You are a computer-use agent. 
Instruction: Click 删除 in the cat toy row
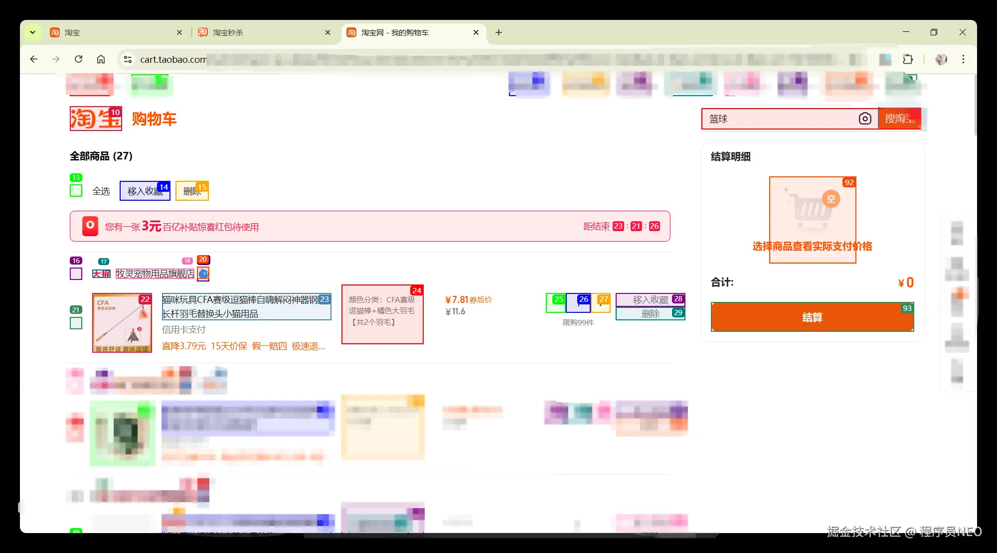[650, 314]
